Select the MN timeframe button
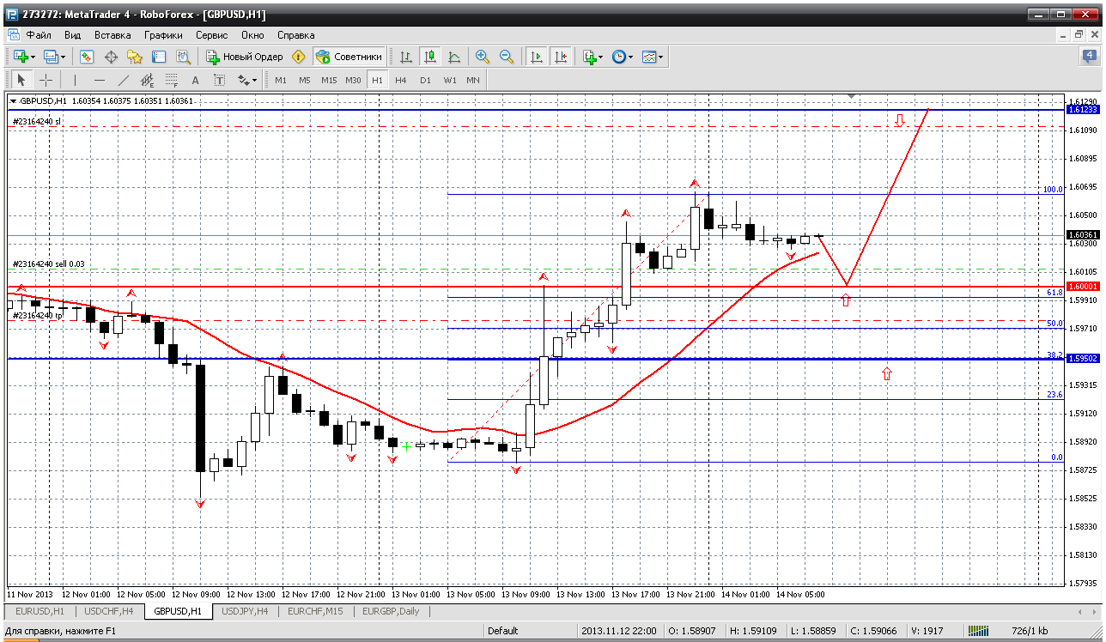Screen dimensions: 1106x642 click(x=473, y=80)
